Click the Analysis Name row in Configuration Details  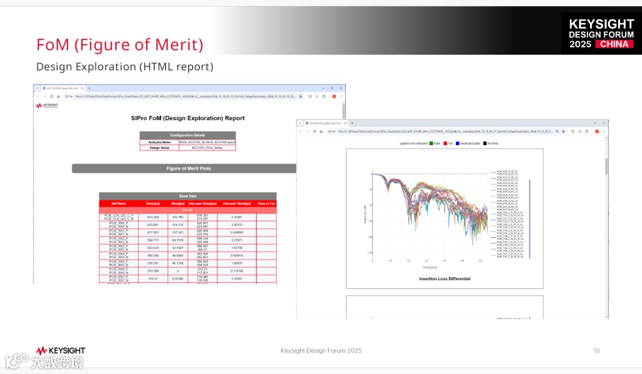point(187,142)
